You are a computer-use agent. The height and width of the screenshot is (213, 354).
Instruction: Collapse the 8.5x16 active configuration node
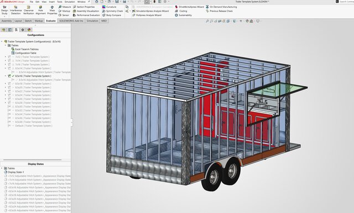pos(6,76)
